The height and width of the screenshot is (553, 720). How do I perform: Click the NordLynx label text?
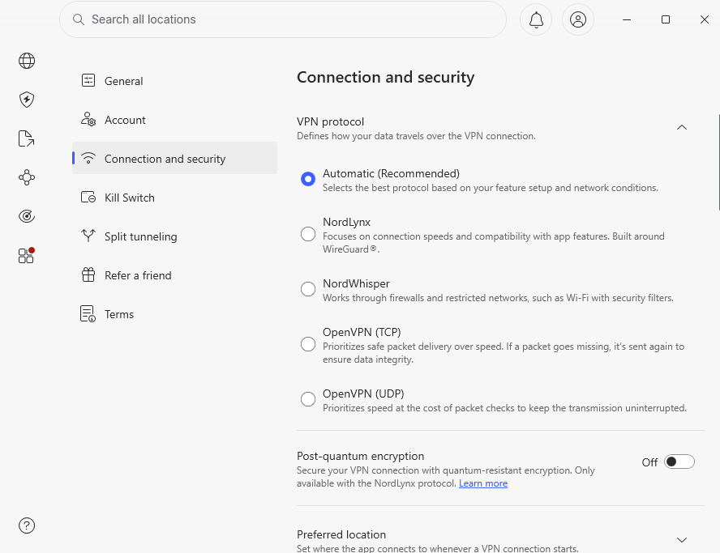pos(347,222)
